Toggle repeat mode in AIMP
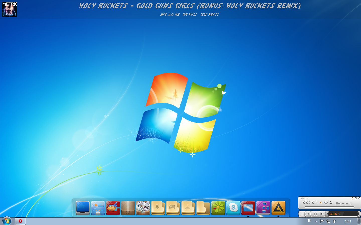 331,203
